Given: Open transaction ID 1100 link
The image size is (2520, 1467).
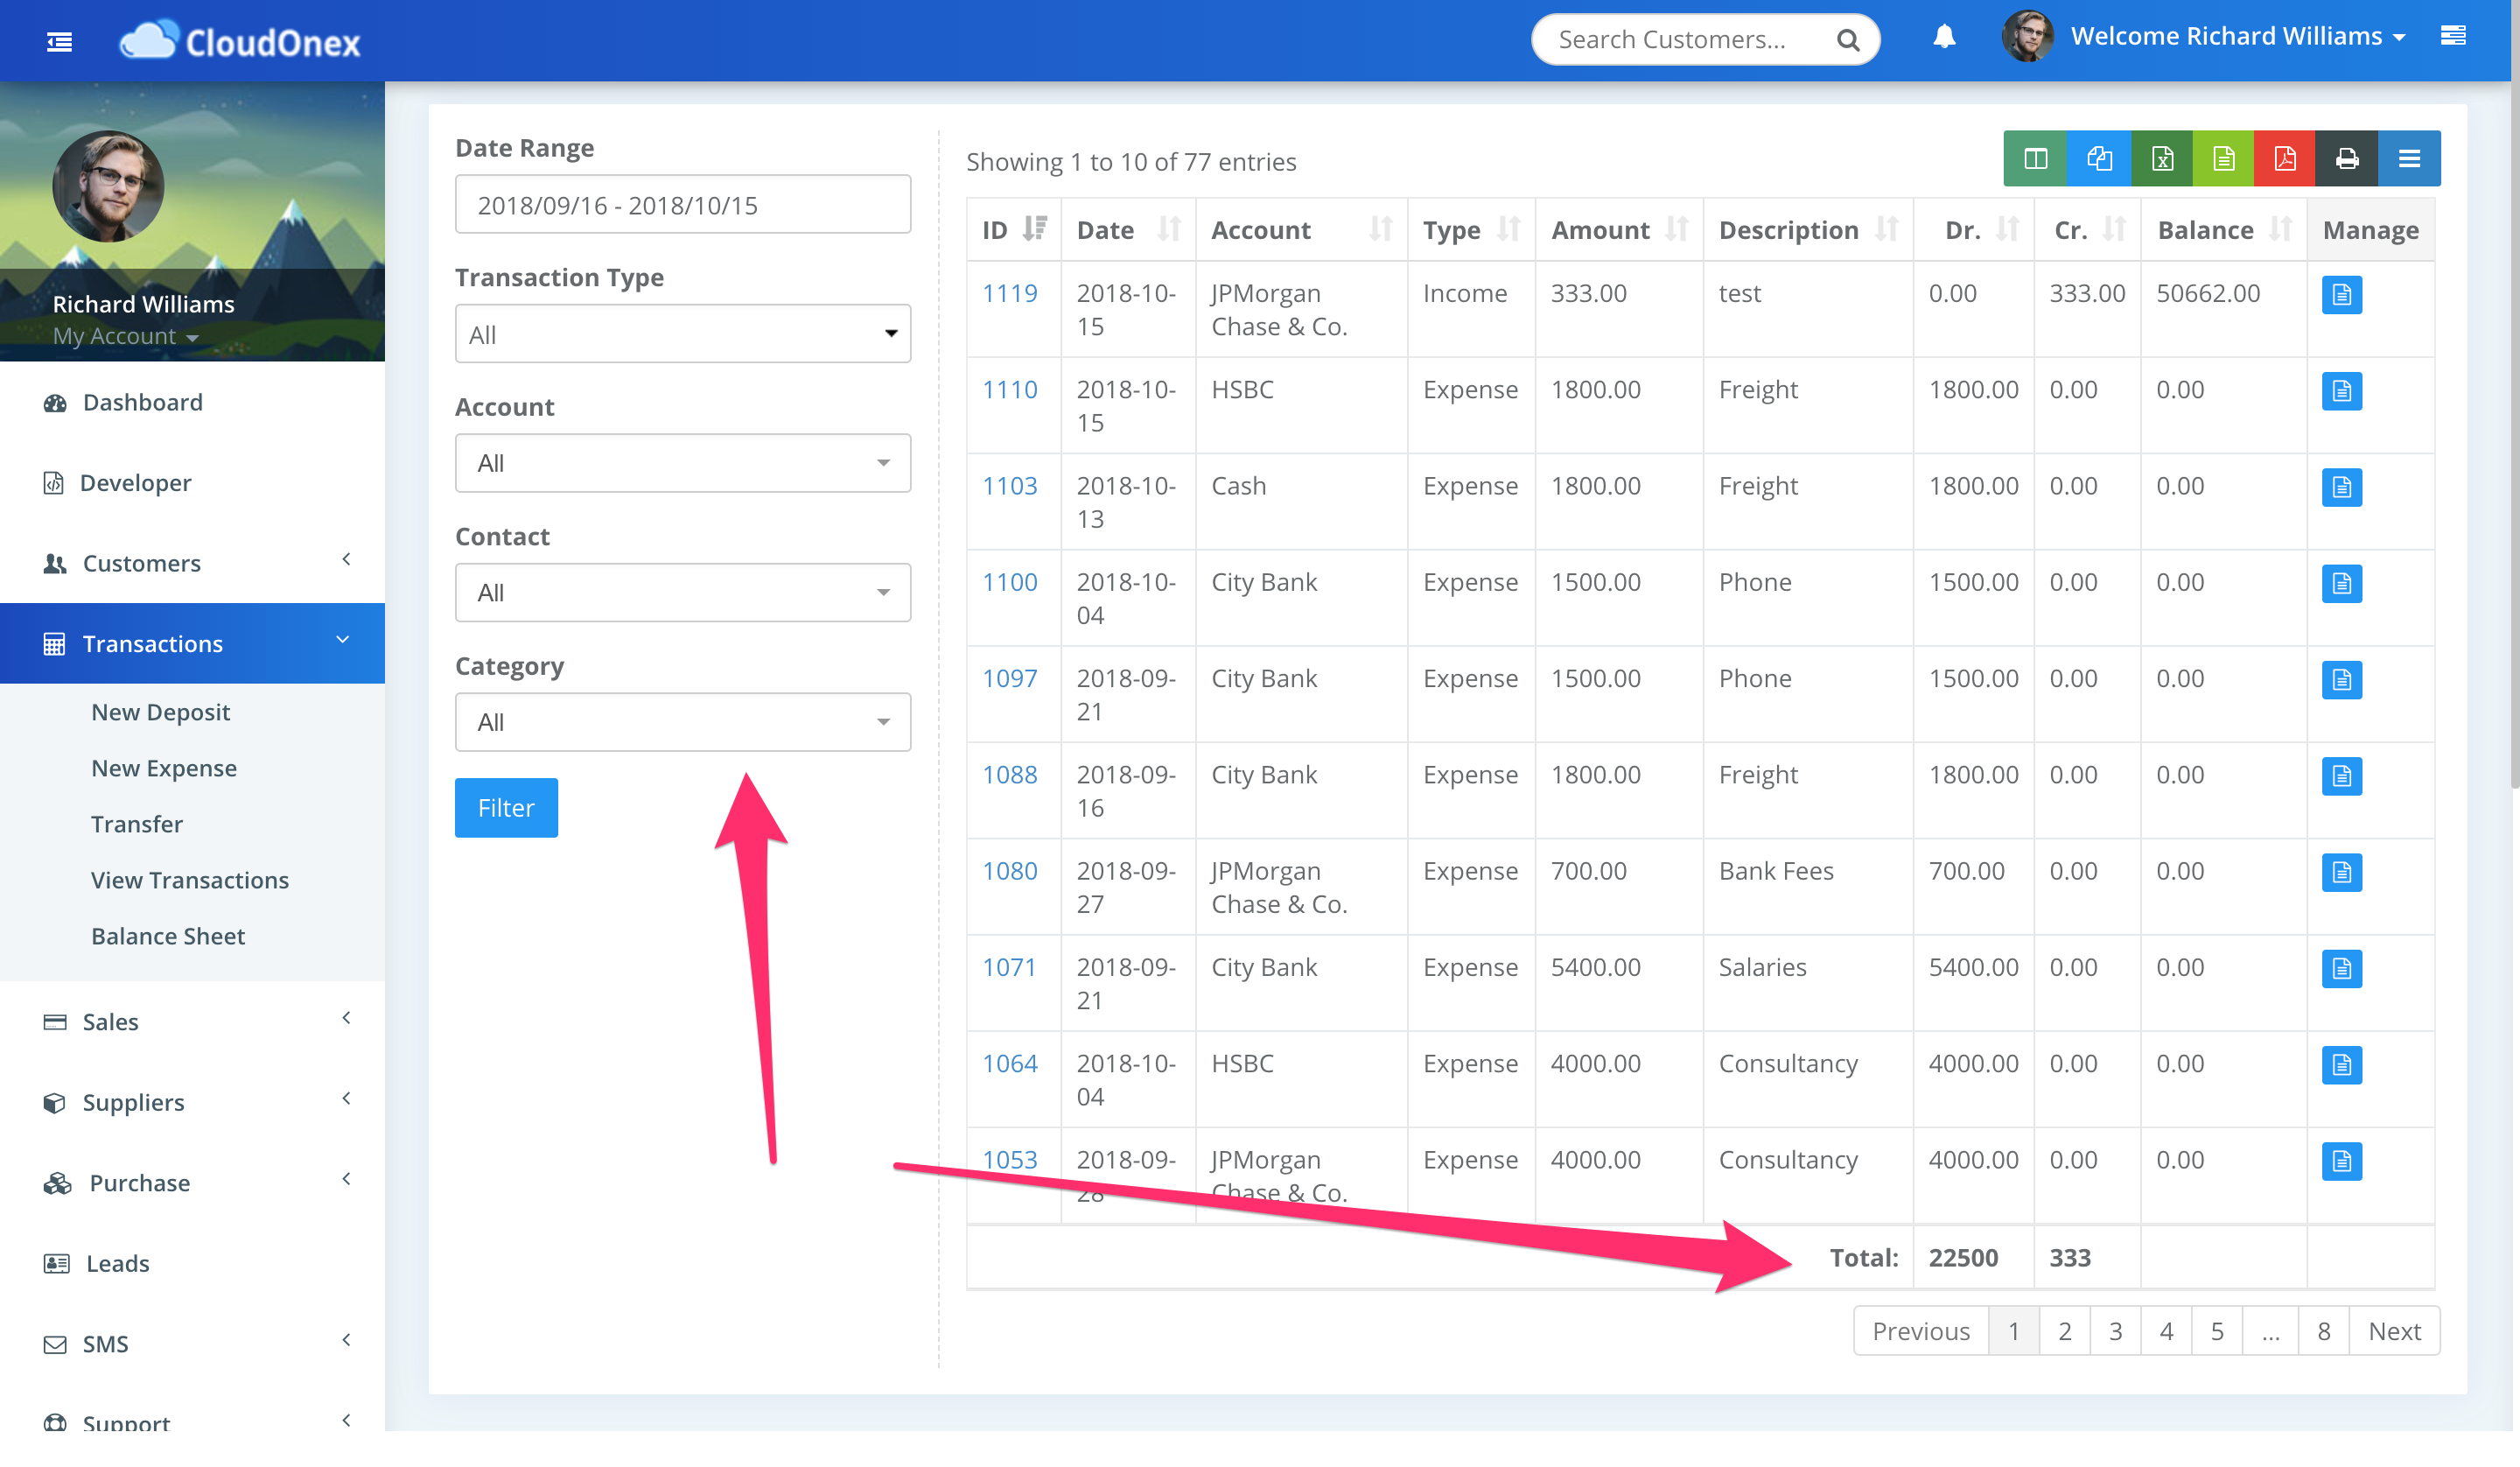Looking at the screenshot, I should tap(1010, 581).
